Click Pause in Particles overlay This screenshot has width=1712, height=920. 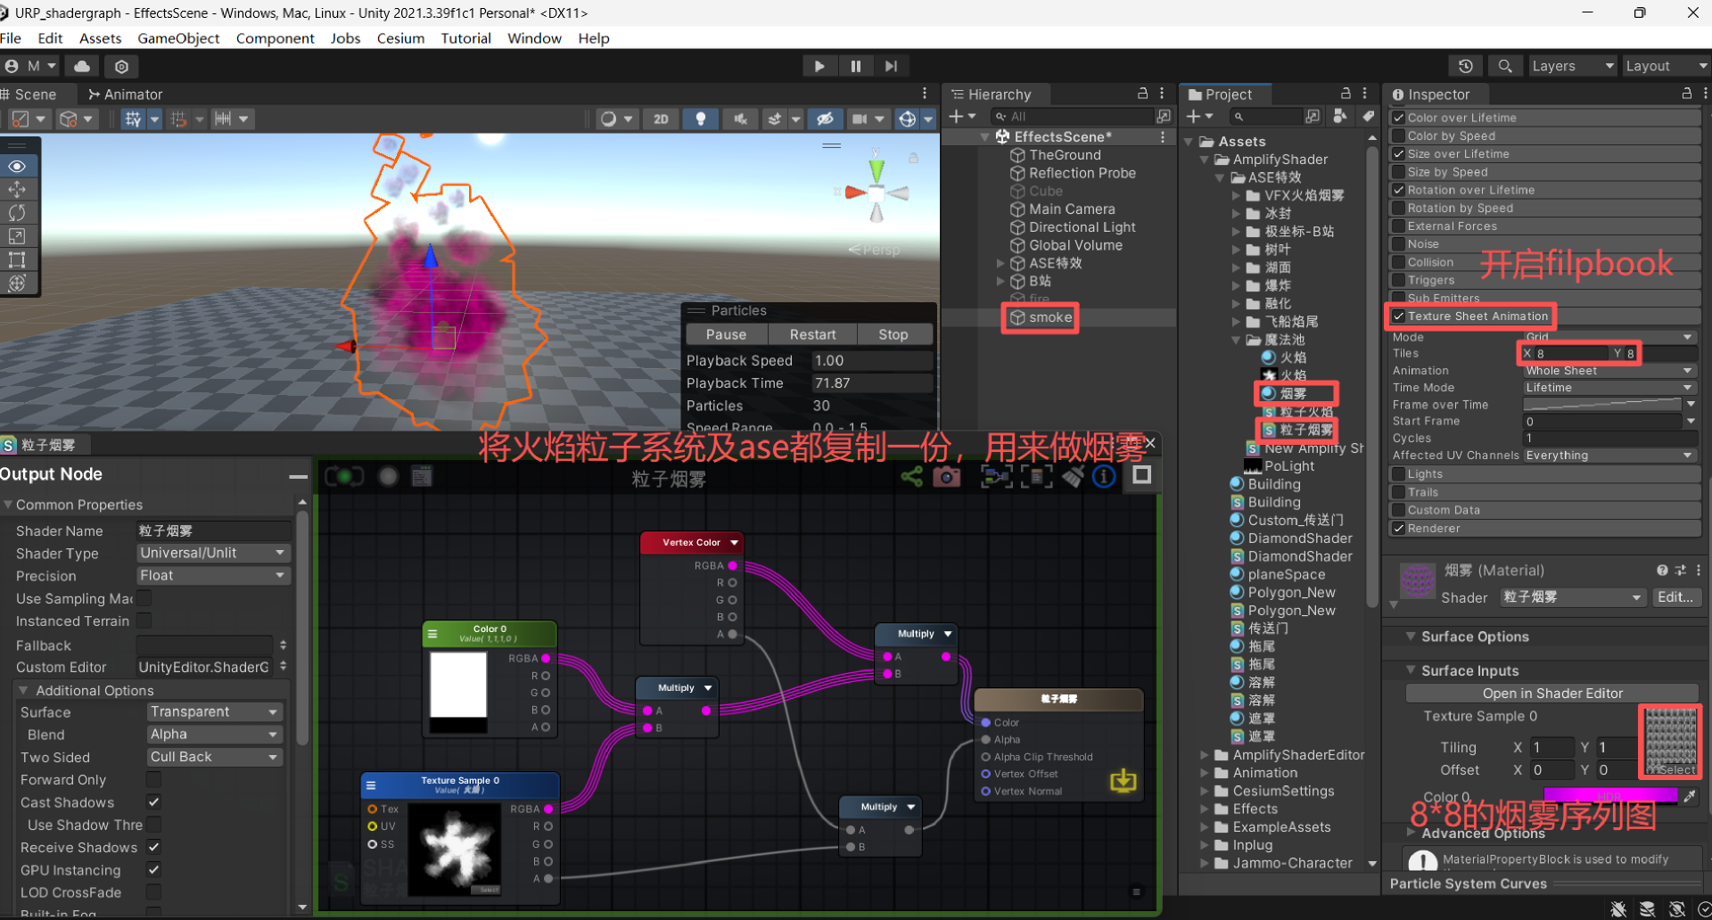tap(727, 334)
